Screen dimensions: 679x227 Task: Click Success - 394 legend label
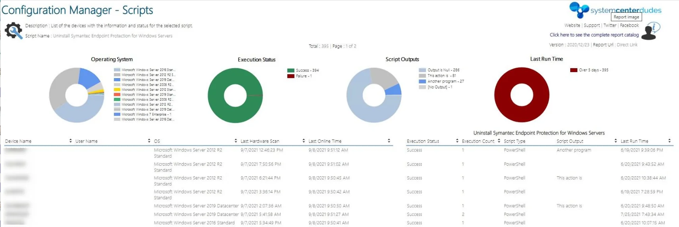[307, 71]
